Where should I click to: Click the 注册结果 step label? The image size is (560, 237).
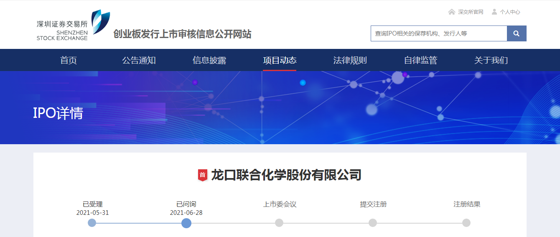point(467,204)
